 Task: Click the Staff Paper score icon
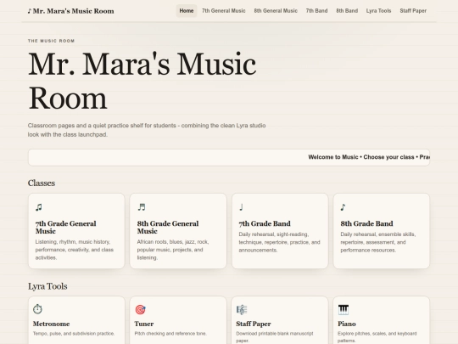point(242,309)
